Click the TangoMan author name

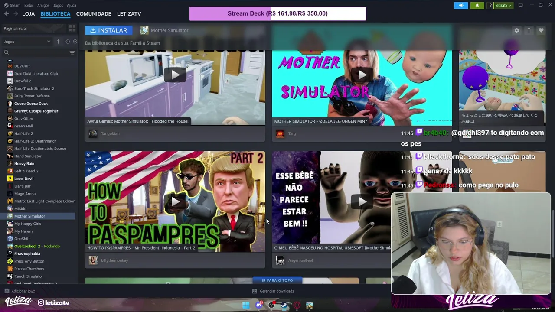coord(110,133)
